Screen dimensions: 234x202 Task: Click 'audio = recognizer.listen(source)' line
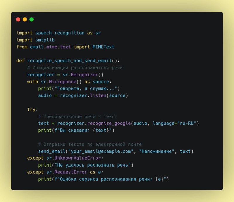point(83,95)
